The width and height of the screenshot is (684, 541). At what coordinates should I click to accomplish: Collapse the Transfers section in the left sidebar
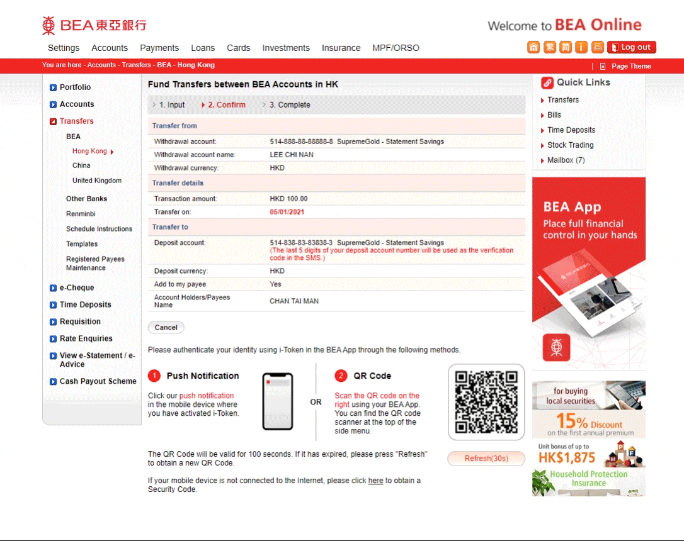tap(53, 121)
